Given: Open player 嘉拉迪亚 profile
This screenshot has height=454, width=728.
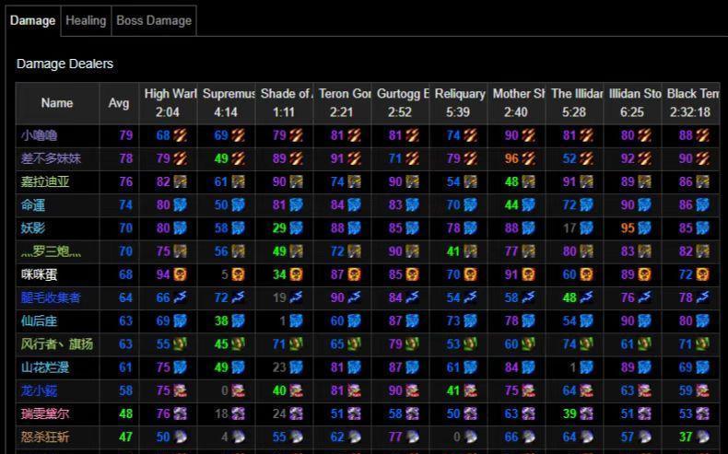Looking at the screenshot, I should 45,181.
